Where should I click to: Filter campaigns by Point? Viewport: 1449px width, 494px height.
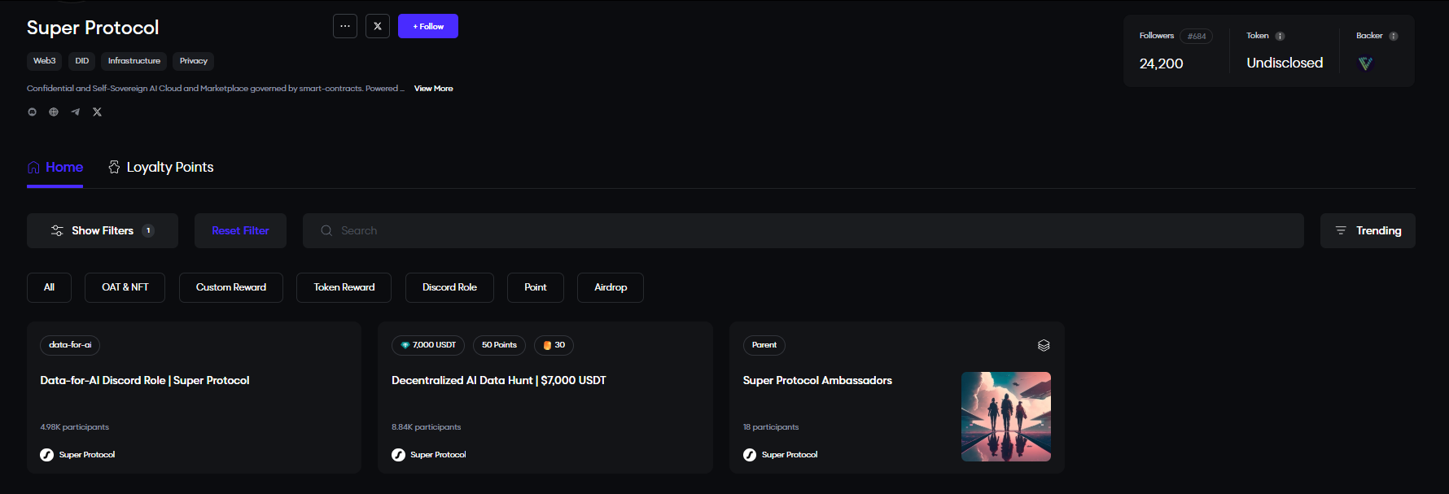point(536,287)
